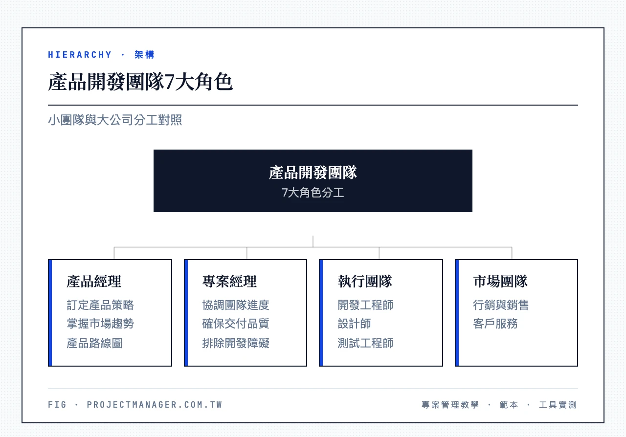Viewport: 626px width, 437px height.
Task: Select the HIERARCHY · 架構 label
Action: click(101, 55)
